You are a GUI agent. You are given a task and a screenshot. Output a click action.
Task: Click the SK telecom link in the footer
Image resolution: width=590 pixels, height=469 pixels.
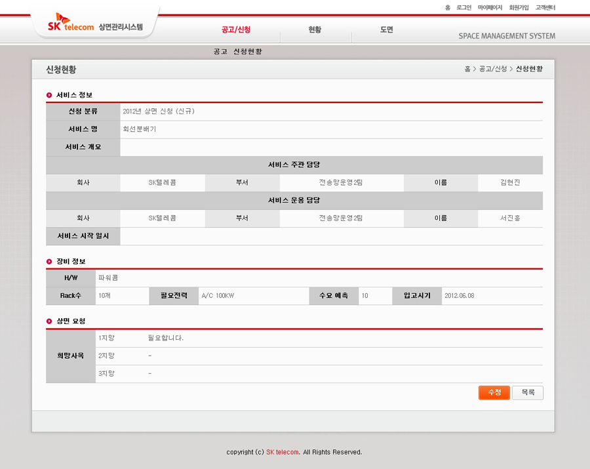click(283, 452)
